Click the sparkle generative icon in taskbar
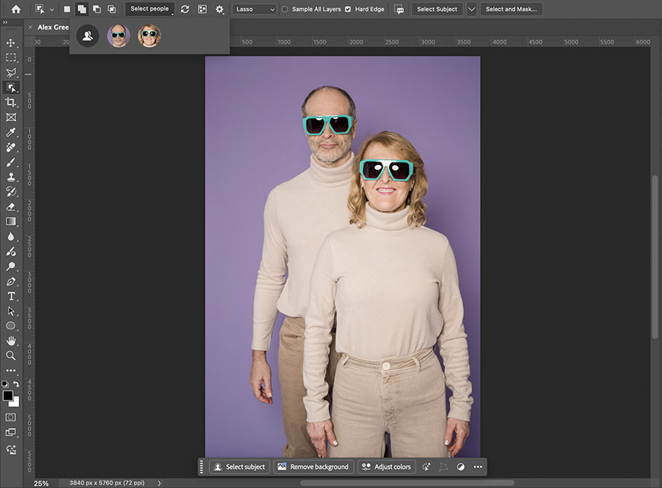 pyautogui.click(x=426, y=467)
